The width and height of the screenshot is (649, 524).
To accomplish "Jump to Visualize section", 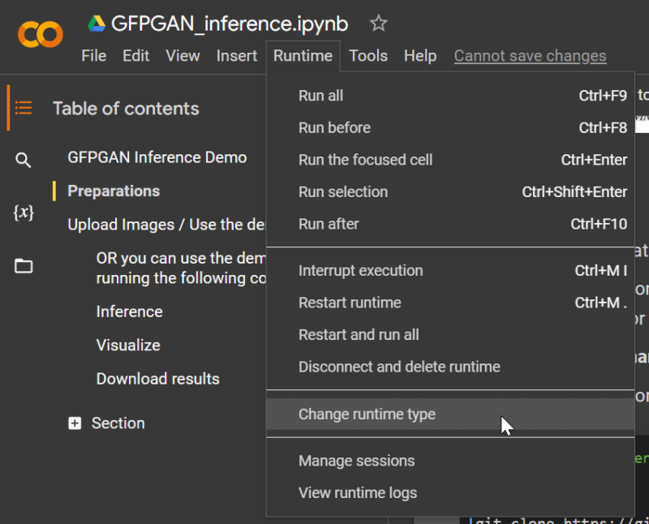I will (x=128, y=346).
